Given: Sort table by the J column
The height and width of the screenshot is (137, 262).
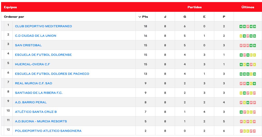Looking at the screenshot, I should point(165,17).
